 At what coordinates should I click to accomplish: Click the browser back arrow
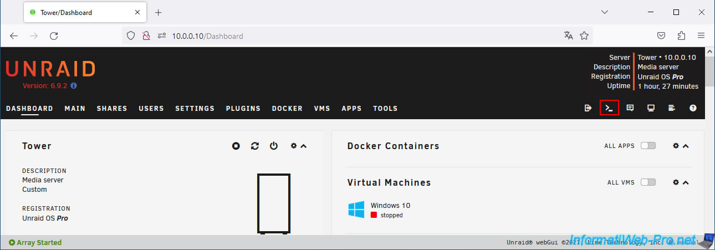tap(14, 35)
